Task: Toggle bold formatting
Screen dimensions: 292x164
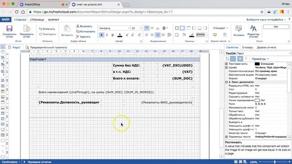Action: 101,35
